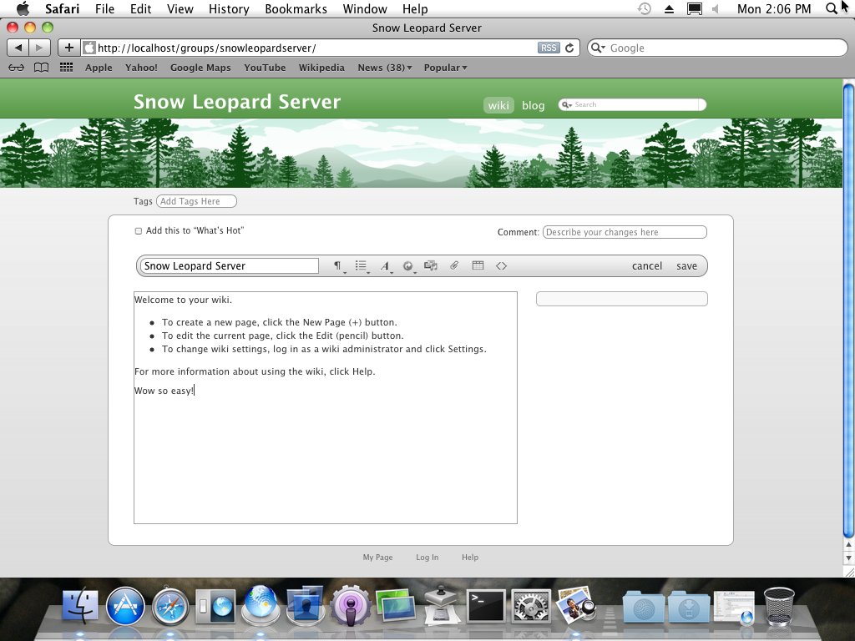The height and width of the screenshot is (641, 855).
Task: Reload the page with the reload icon
Action: tap(569, 48)
